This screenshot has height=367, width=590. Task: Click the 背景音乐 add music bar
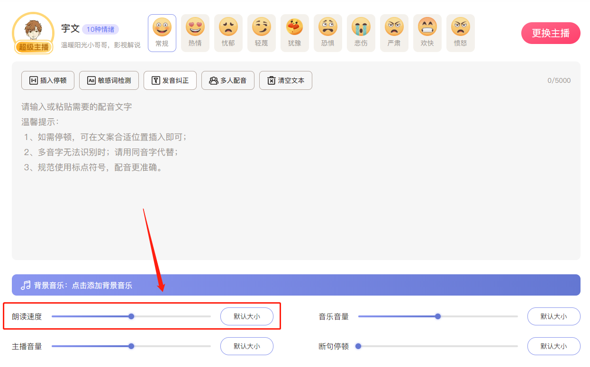296,285
